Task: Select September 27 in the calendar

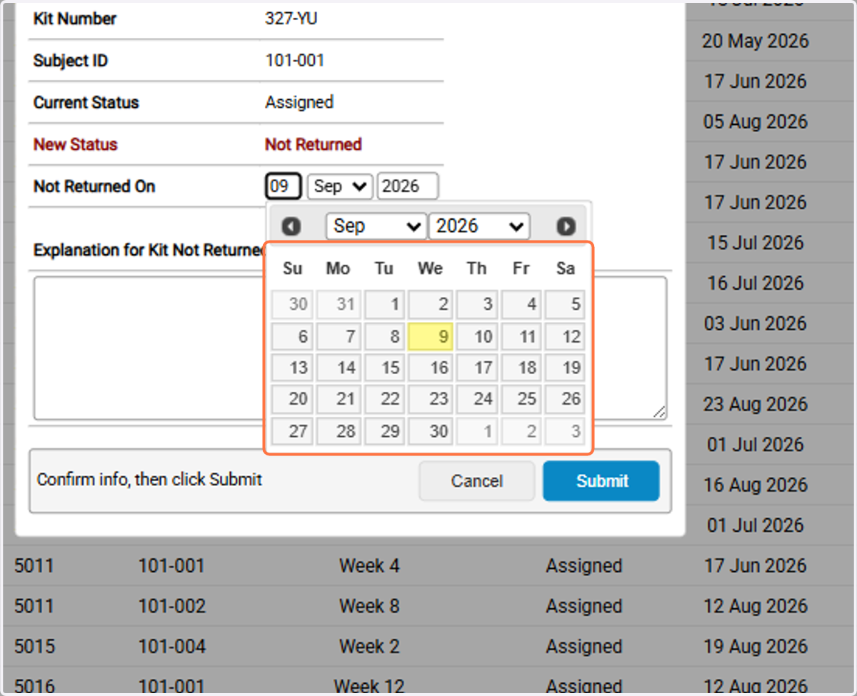Action: click(292, 431)
